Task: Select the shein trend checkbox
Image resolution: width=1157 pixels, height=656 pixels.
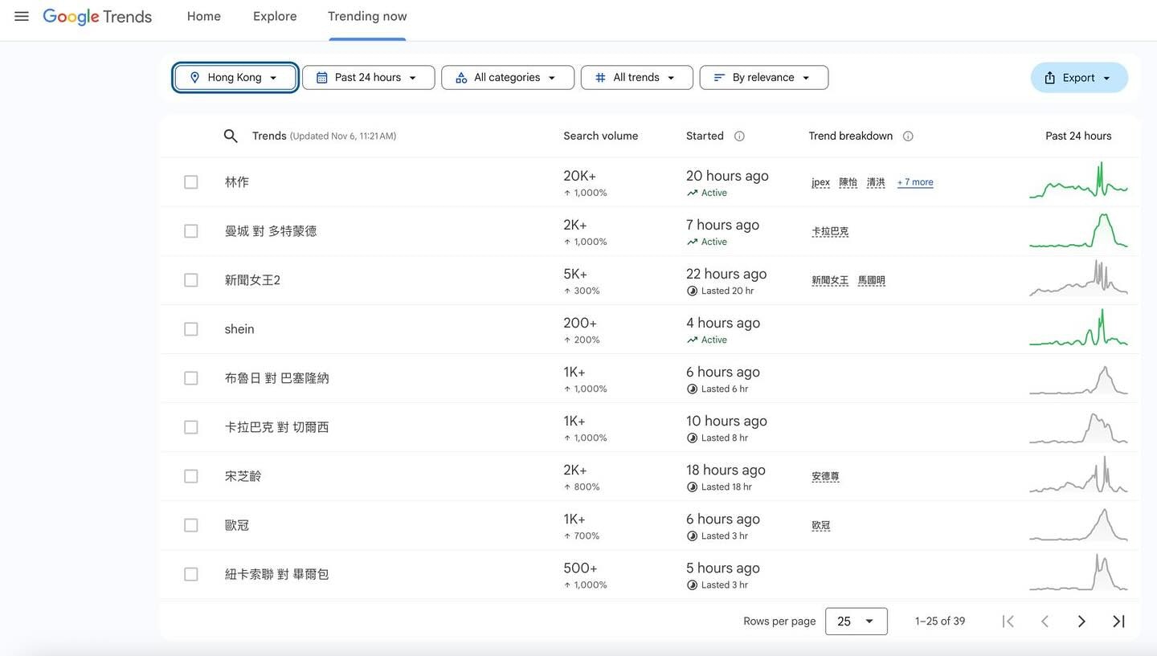Action: click(190, 329)
